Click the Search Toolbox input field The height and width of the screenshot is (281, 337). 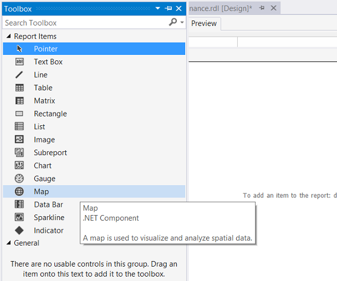point(83,23)
